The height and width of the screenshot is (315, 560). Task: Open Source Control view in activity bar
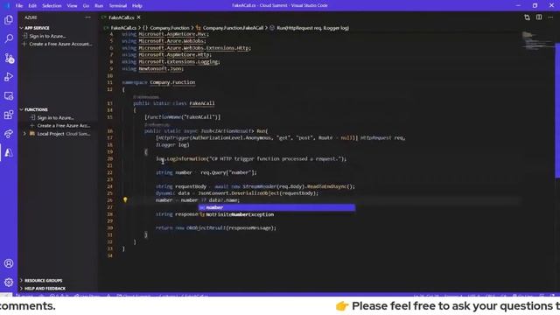click(x=9, y=58)
